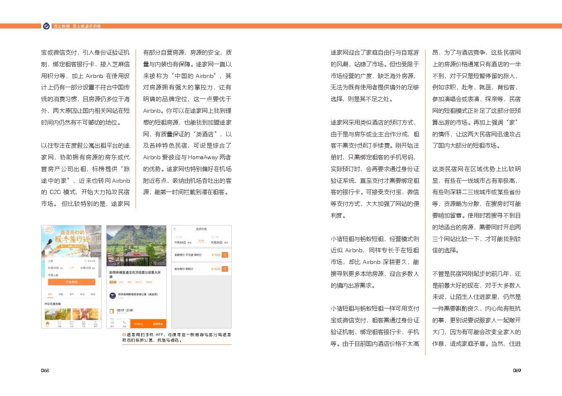Open the 11月24日 check-in date picker

click(180, 242)
